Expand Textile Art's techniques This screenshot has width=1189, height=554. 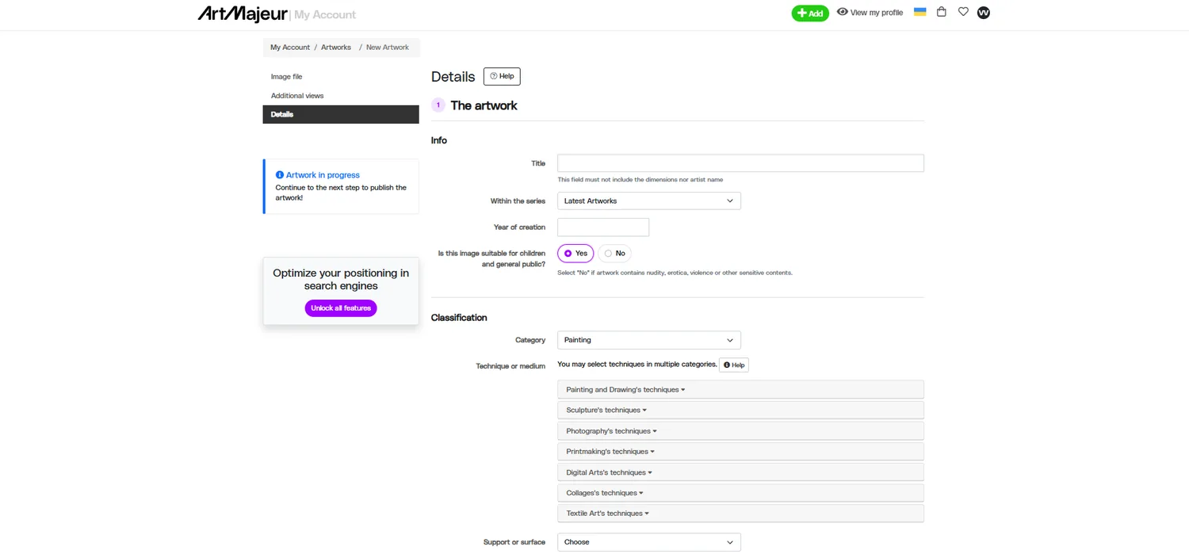[x=740, y=514]
